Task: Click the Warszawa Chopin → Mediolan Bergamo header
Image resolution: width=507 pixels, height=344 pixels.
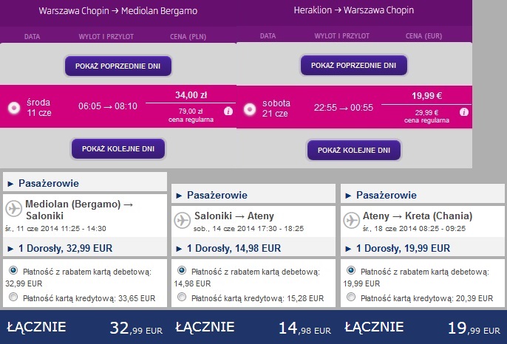Action: pyautogui.click(x=118, y=10)
